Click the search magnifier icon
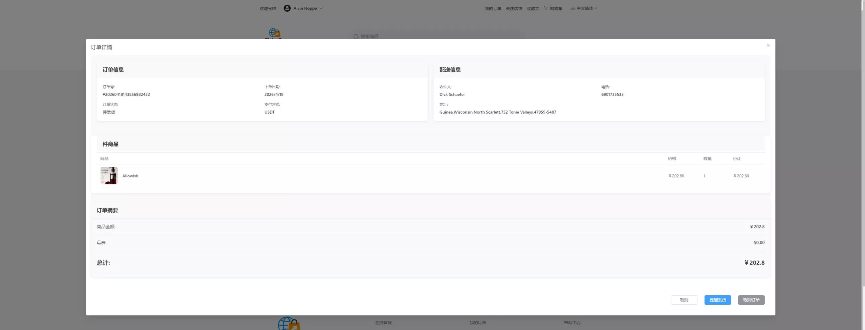The image size is (865, 330). [x=355, y=36]
